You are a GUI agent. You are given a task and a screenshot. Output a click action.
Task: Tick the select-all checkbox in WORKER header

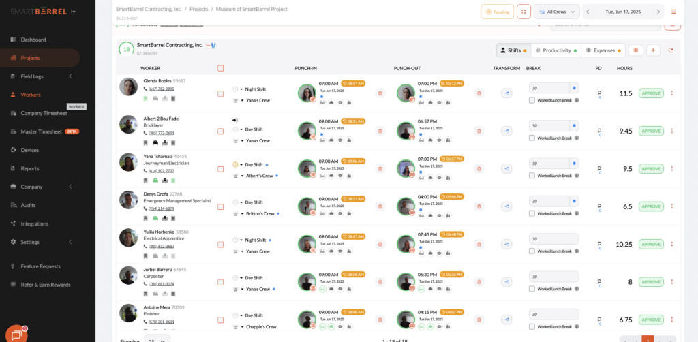(x=220, y=69)
